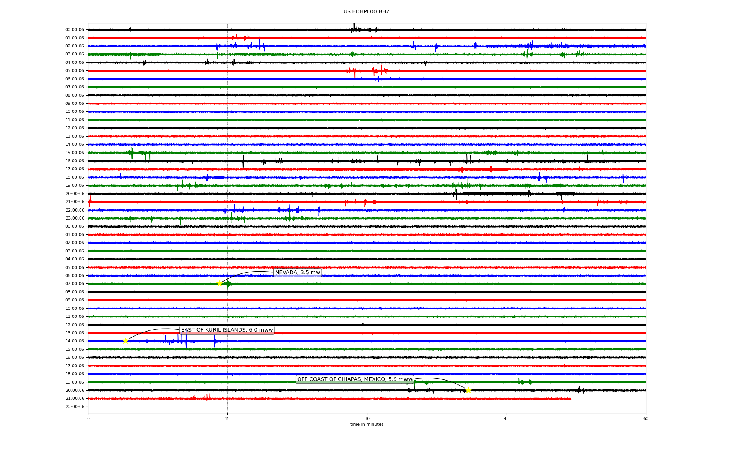The width and height of the screenshot is (734, 459).
Task: Click the large spike at start of top trace near minute 28
Action: pos(354,28)
